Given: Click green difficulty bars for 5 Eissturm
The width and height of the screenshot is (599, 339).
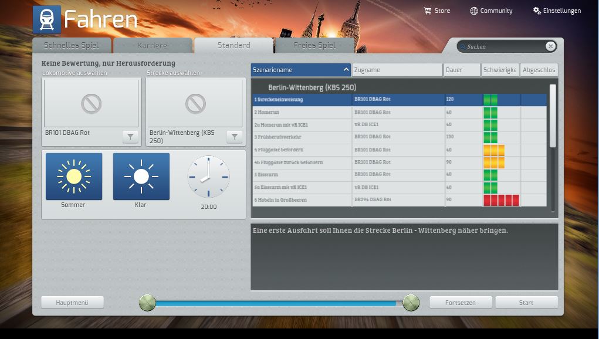Looking at the screenshot, I should (x=490, y=175).
